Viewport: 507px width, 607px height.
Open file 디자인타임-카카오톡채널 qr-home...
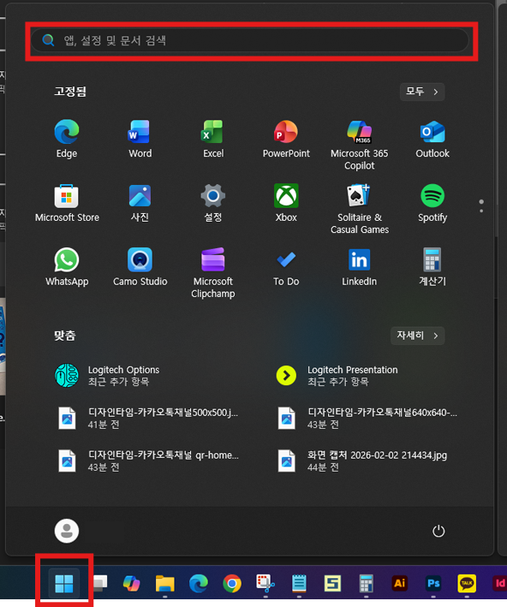click(147, 461)
